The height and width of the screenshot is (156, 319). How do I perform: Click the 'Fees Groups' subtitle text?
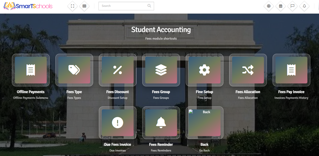[x=161, y=98]
